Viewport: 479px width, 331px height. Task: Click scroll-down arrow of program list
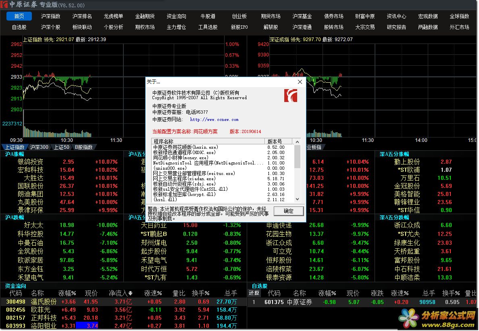(x=297, y=199)
